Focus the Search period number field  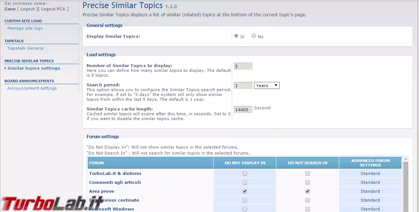point(243,85)
